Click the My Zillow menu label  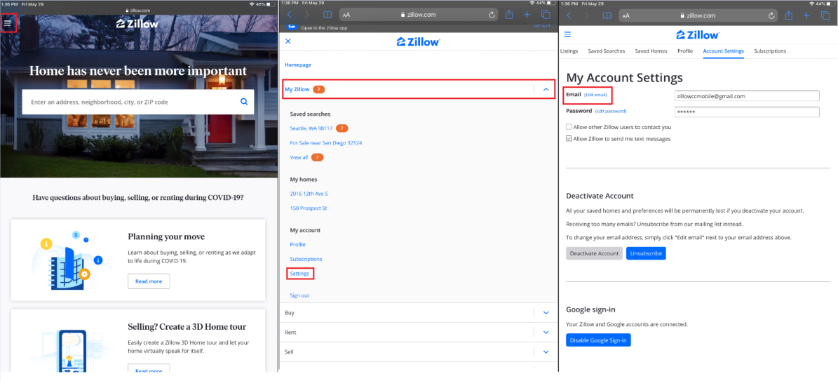click(297, 89)
